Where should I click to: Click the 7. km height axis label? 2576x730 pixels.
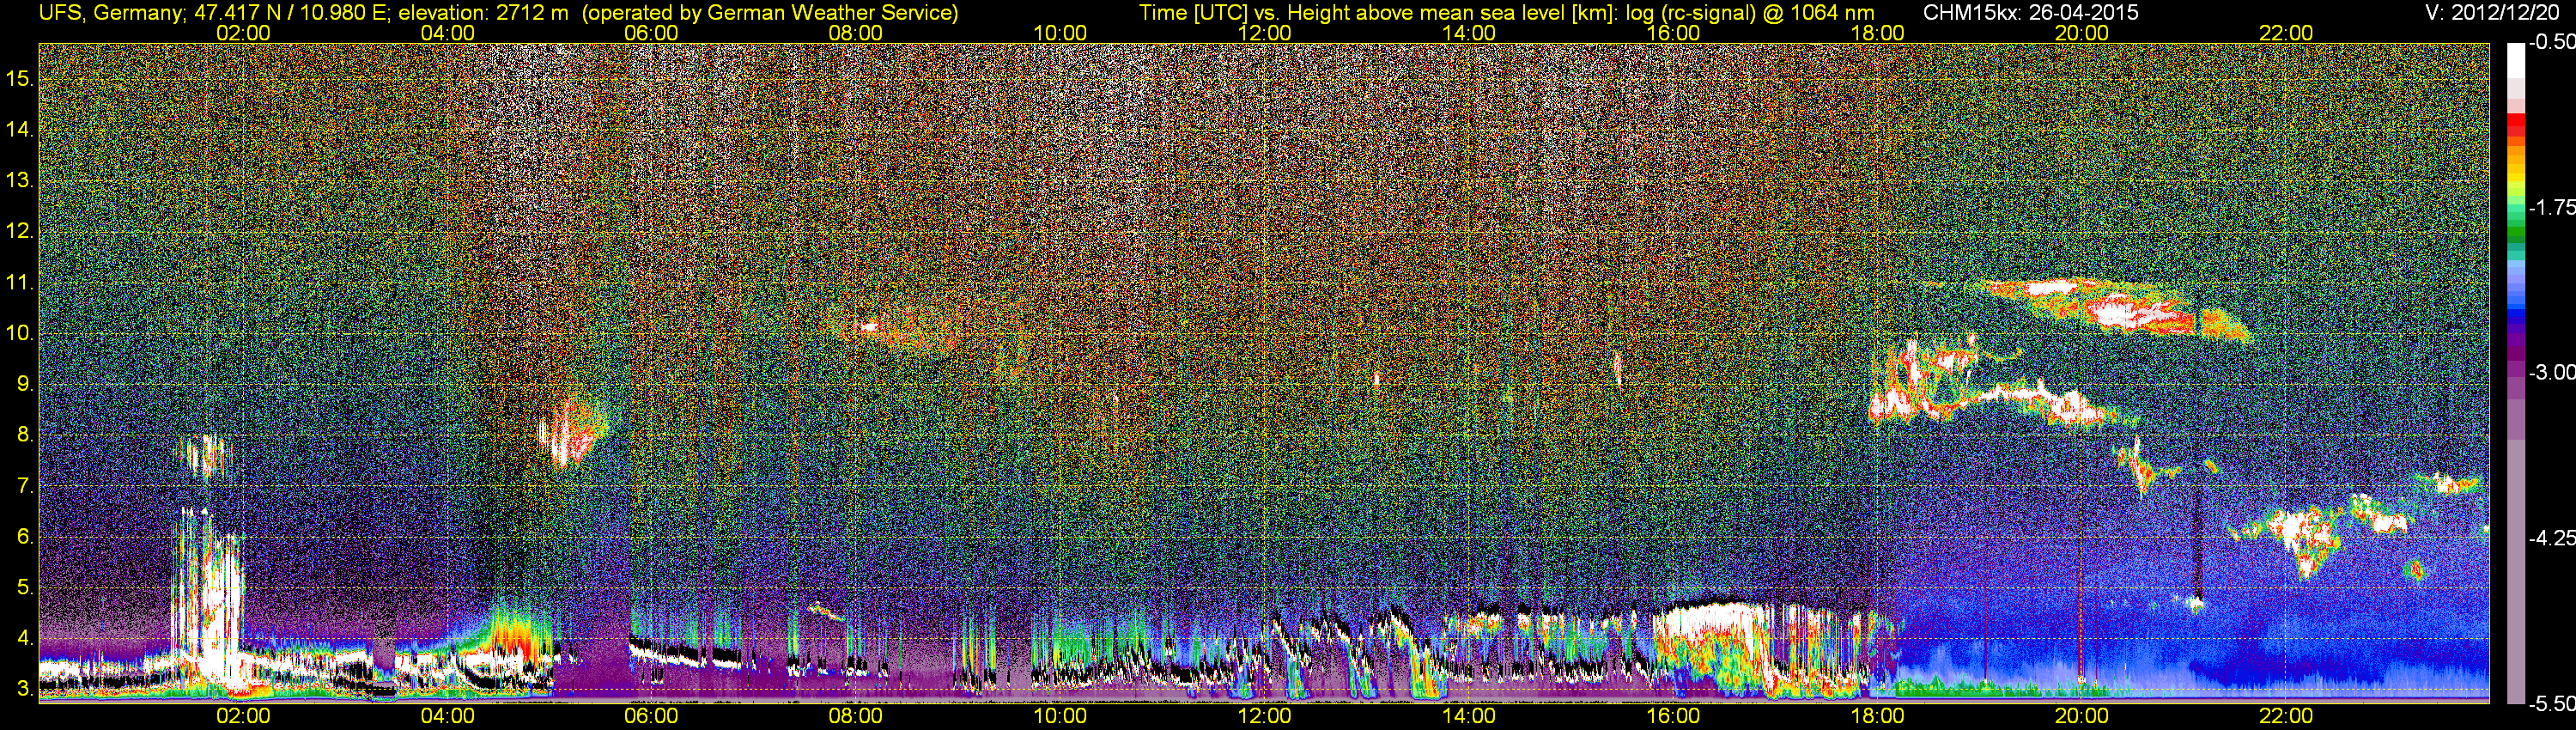(25, 486)
